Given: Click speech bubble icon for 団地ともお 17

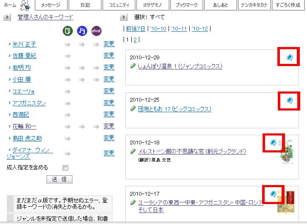Looking at the screenshot, I should (289, 100).
